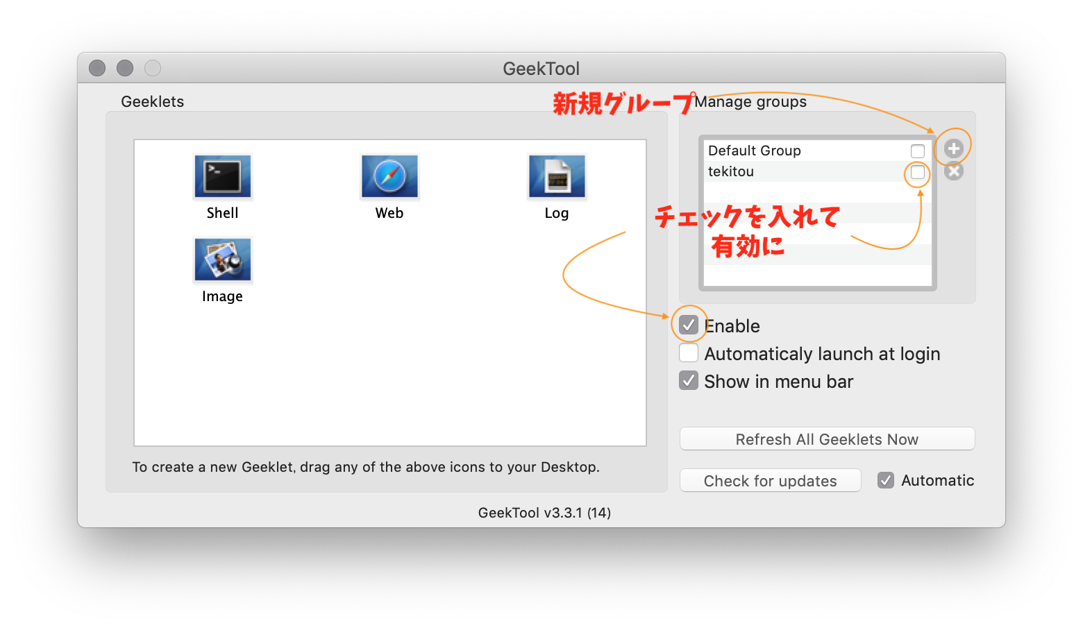Click an empty row in groups list
1083x630 pixels.
[x=818, y=275]
